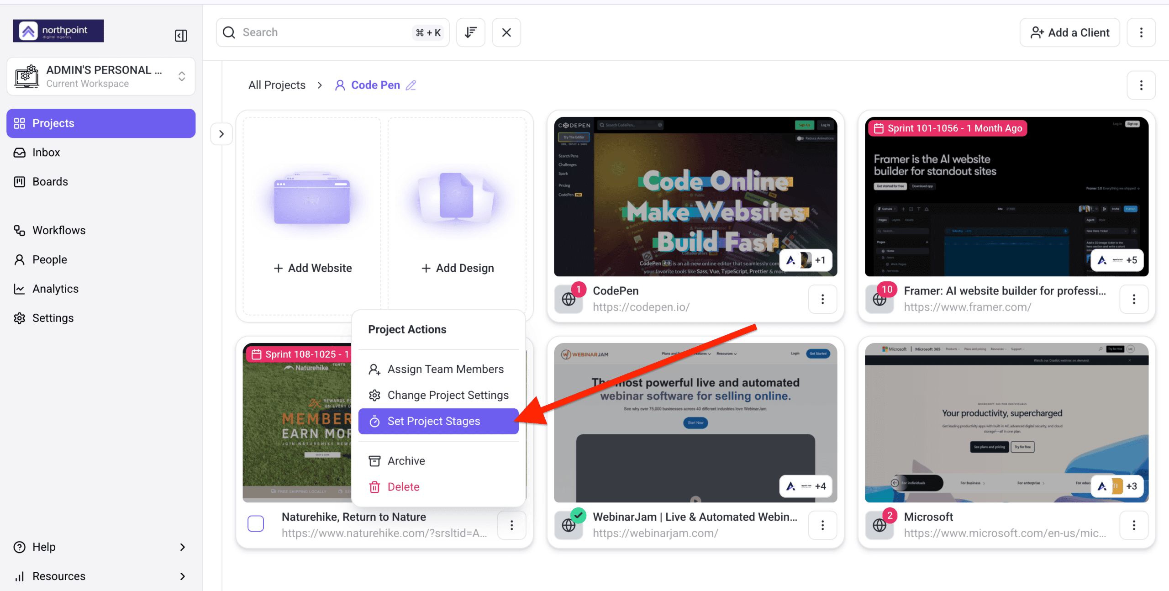Click Framer globe icon with badge 10
This screenshot has width=1169, height=591.
pyautogui.click(x=879, y=299)
